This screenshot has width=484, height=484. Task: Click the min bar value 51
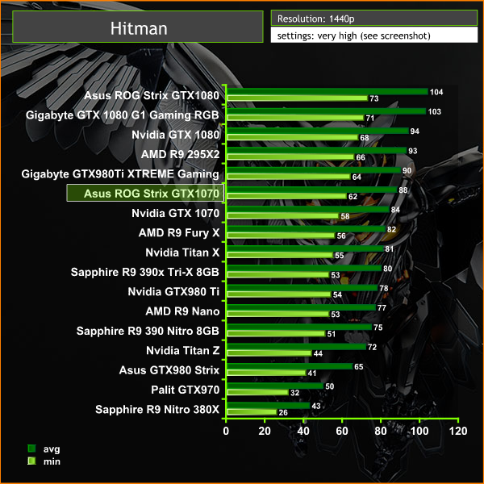tap(332, 334)
